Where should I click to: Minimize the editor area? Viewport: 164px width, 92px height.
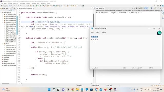click(x=92, y=8)
